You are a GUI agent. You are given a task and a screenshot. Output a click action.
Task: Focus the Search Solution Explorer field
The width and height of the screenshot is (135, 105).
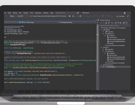pos(115,25)
